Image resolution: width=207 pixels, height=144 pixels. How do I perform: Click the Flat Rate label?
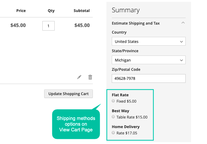coord(120,95)
